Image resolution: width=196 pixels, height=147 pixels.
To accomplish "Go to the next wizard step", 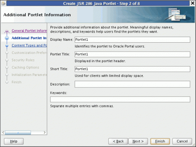I will [x=138, y=141].
